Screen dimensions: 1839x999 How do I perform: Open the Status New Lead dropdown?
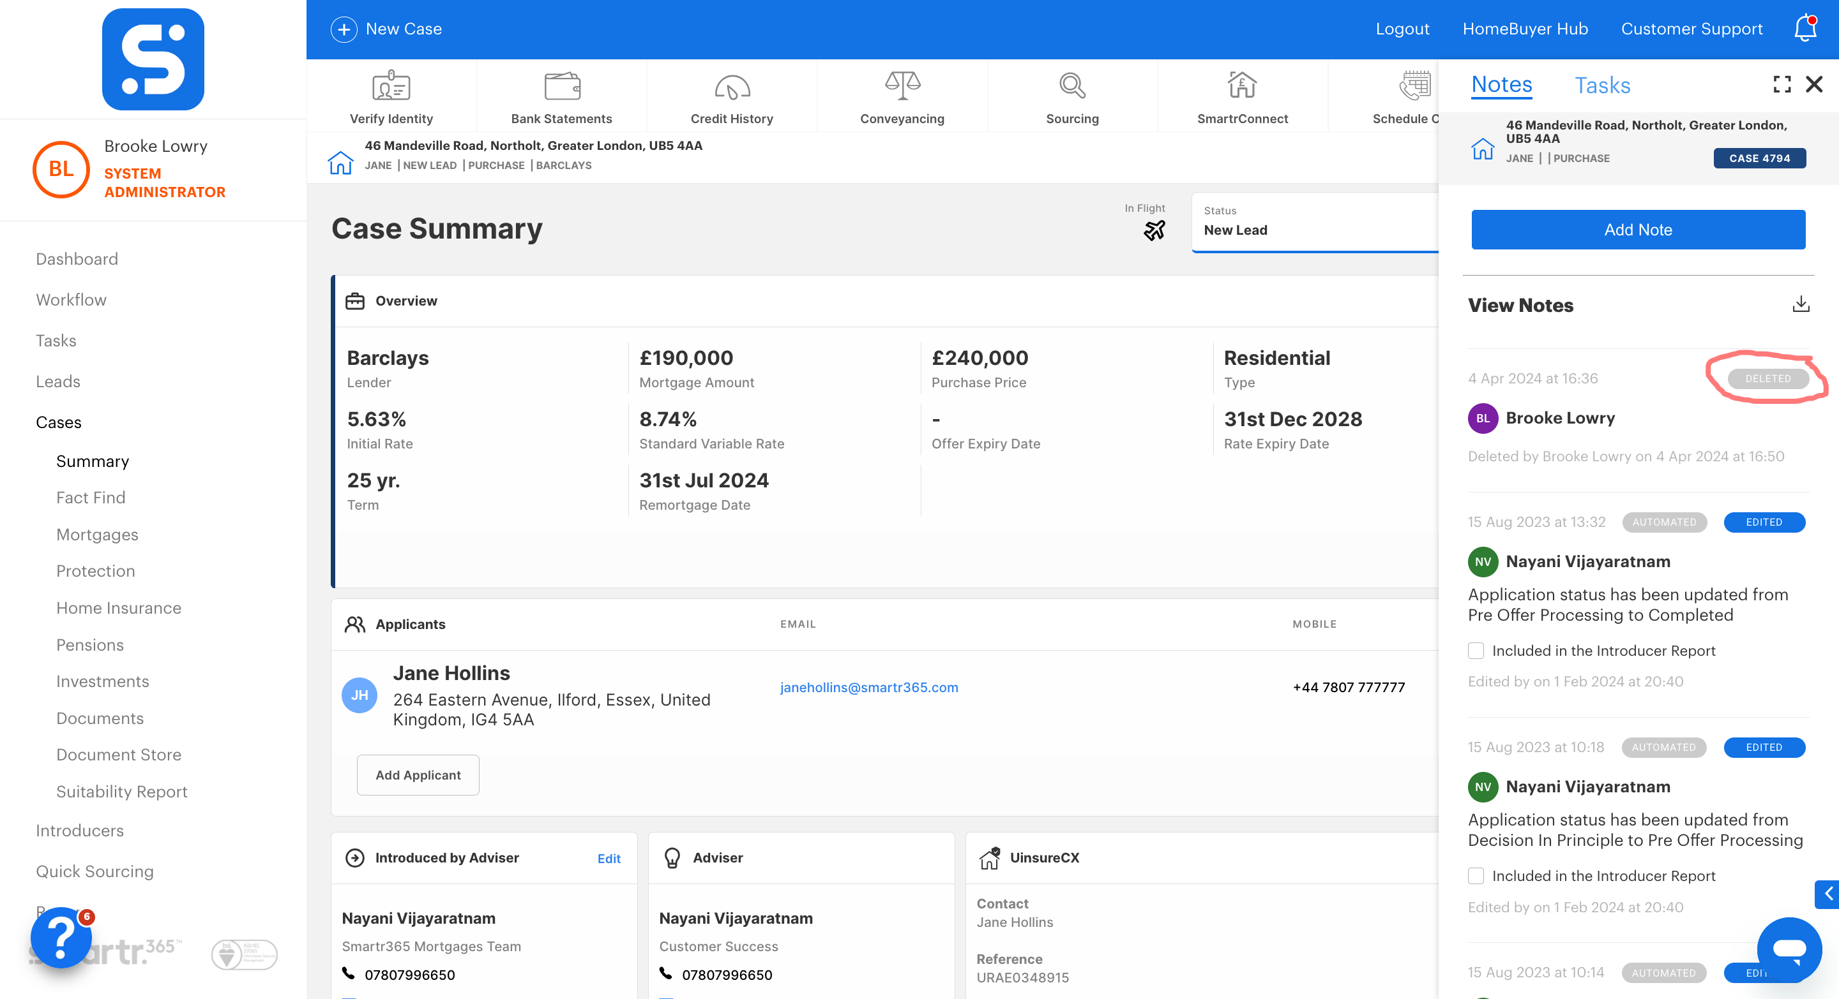[1315, 222]
